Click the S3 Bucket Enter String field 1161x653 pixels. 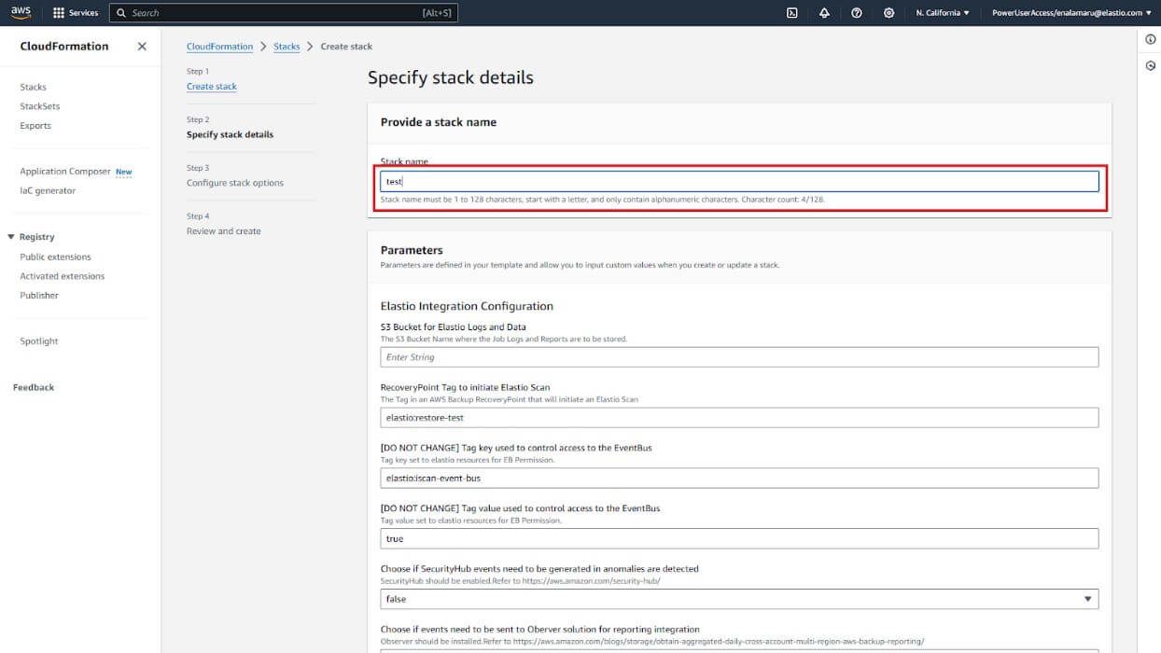pos(739,357)
